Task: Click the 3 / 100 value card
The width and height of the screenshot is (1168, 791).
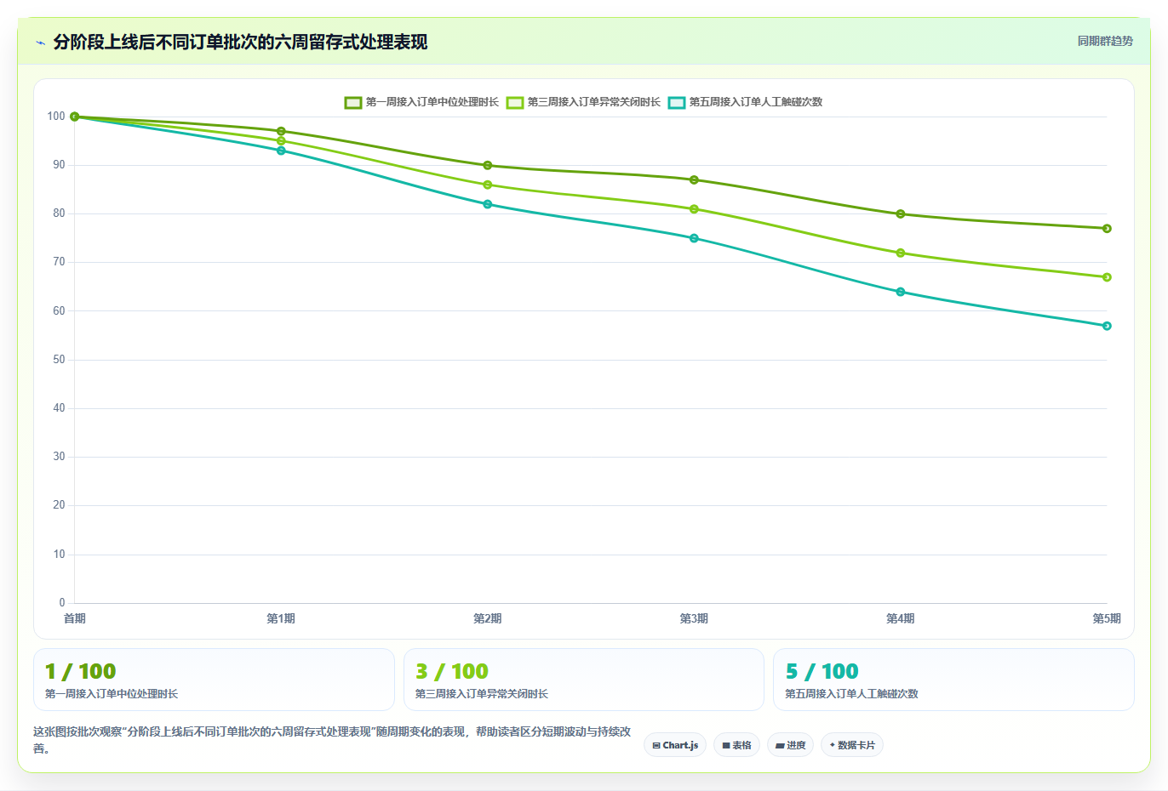Action: [584, 680]
